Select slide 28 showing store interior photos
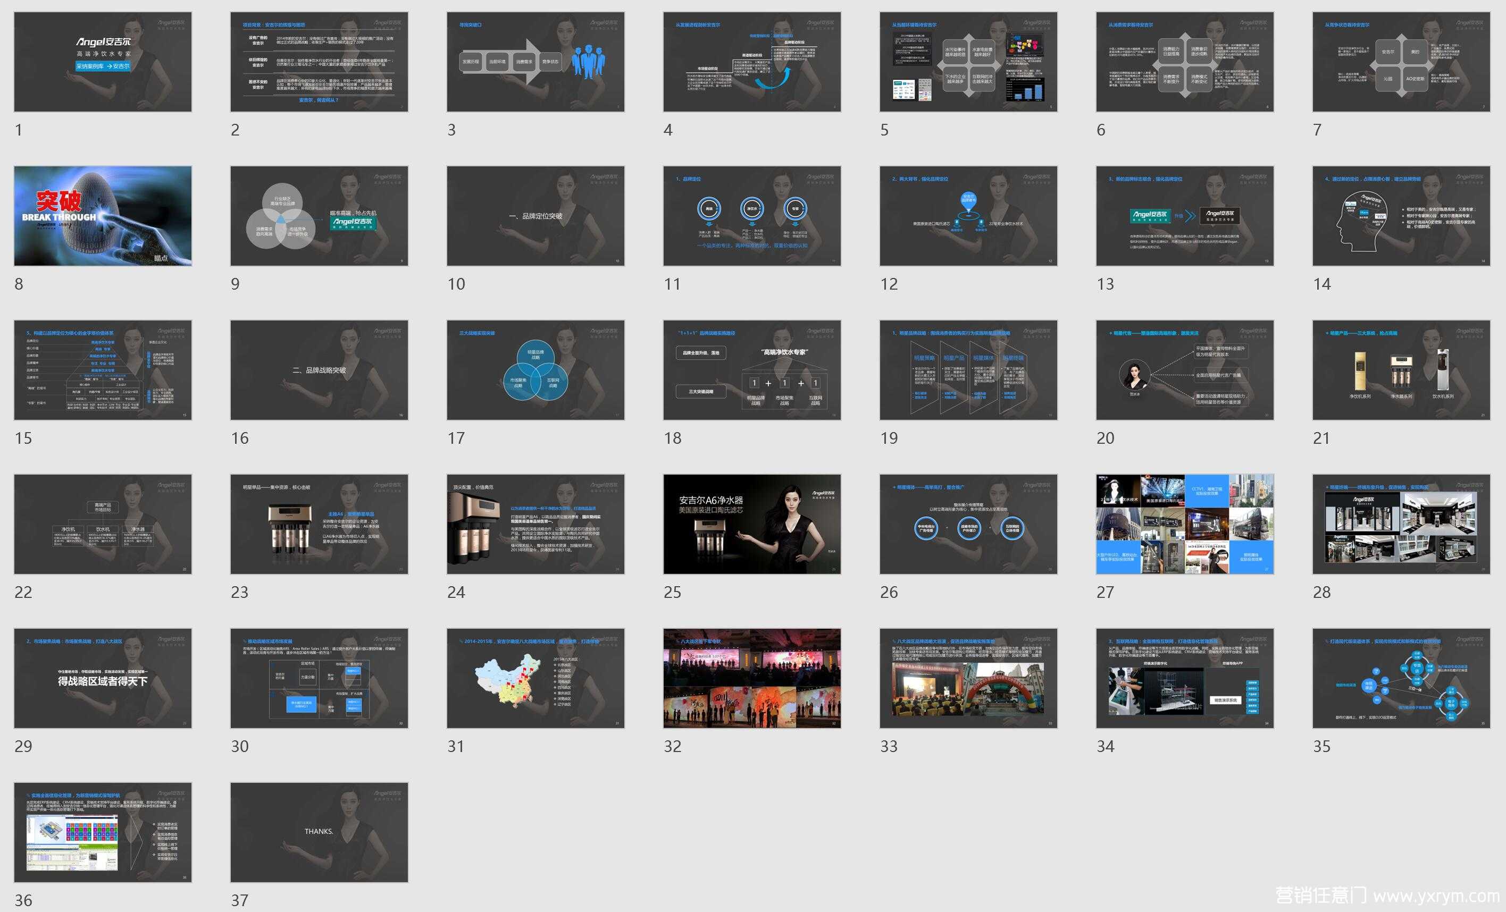The height and width of the screenshot is (912, 1506). (x=1401, y=523)
